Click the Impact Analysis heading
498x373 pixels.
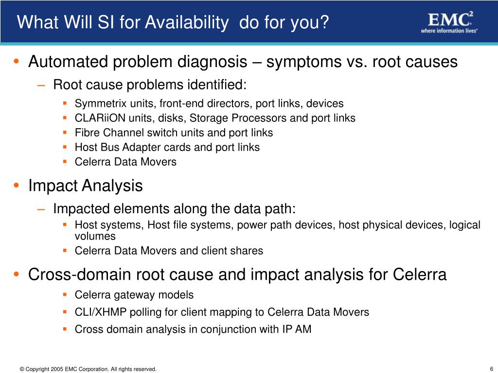[x=86, y=186]
